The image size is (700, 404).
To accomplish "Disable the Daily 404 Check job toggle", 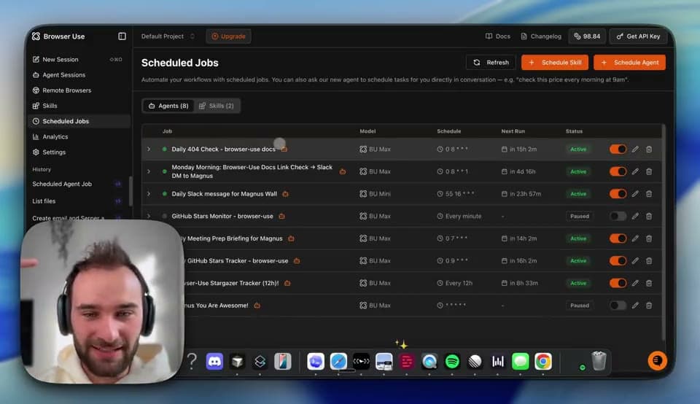I will 618,149.
